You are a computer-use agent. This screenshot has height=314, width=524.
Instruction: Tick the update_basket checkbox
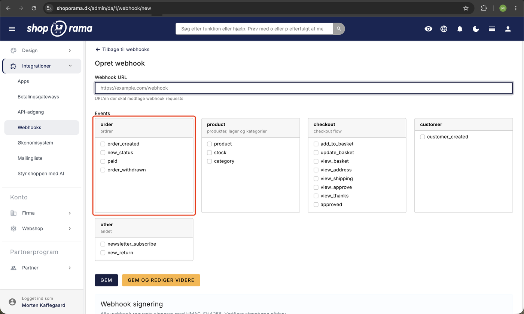coord(316,153)
